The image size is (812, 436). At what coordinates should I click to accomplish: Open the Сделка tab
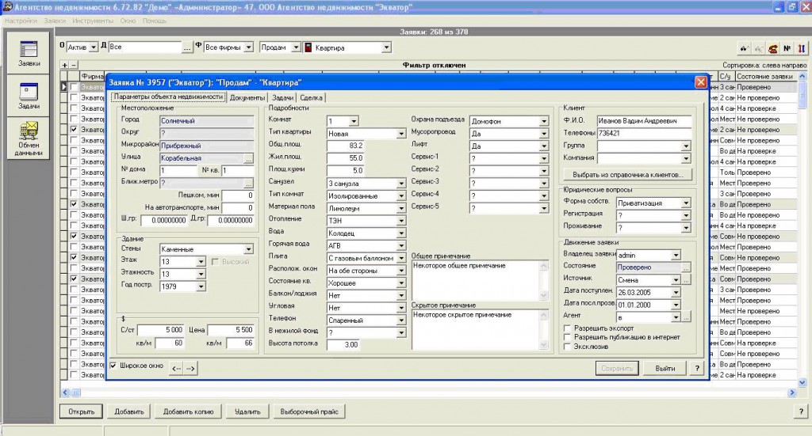pos(311,97)
